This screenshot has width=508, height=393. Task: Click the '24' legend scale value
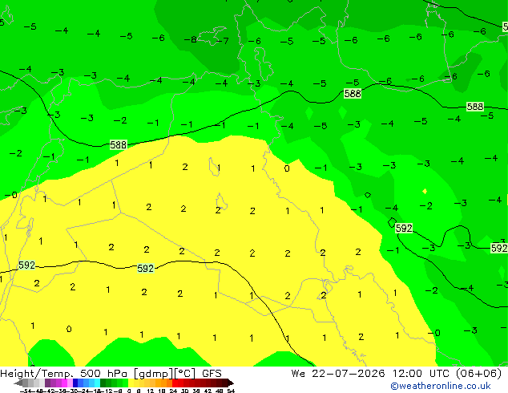coord(173,391)
